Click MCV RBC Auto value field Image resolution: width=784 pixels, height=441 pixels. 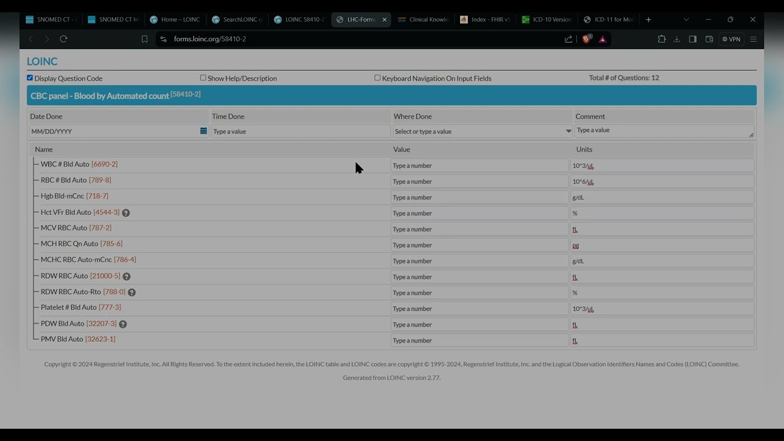coord(480,229)
